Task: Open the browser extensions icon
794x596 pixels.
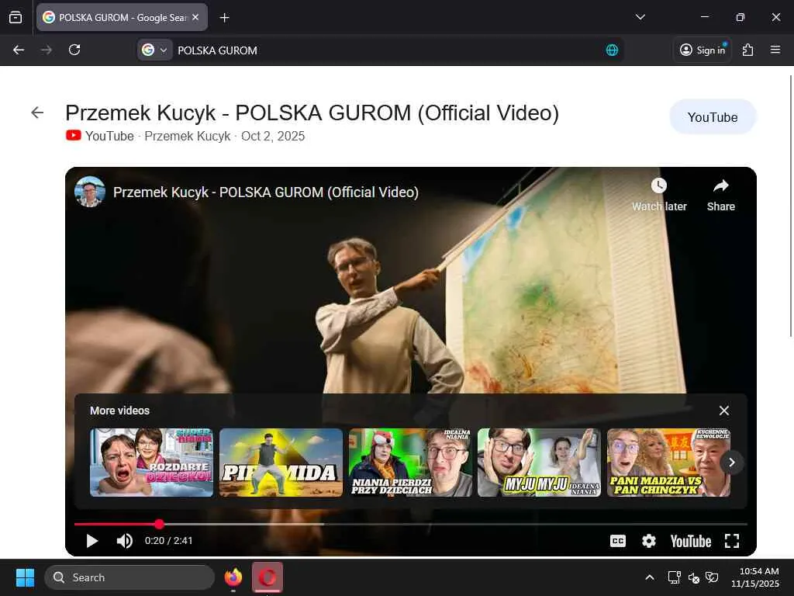Action: click(x=747, y=50)
